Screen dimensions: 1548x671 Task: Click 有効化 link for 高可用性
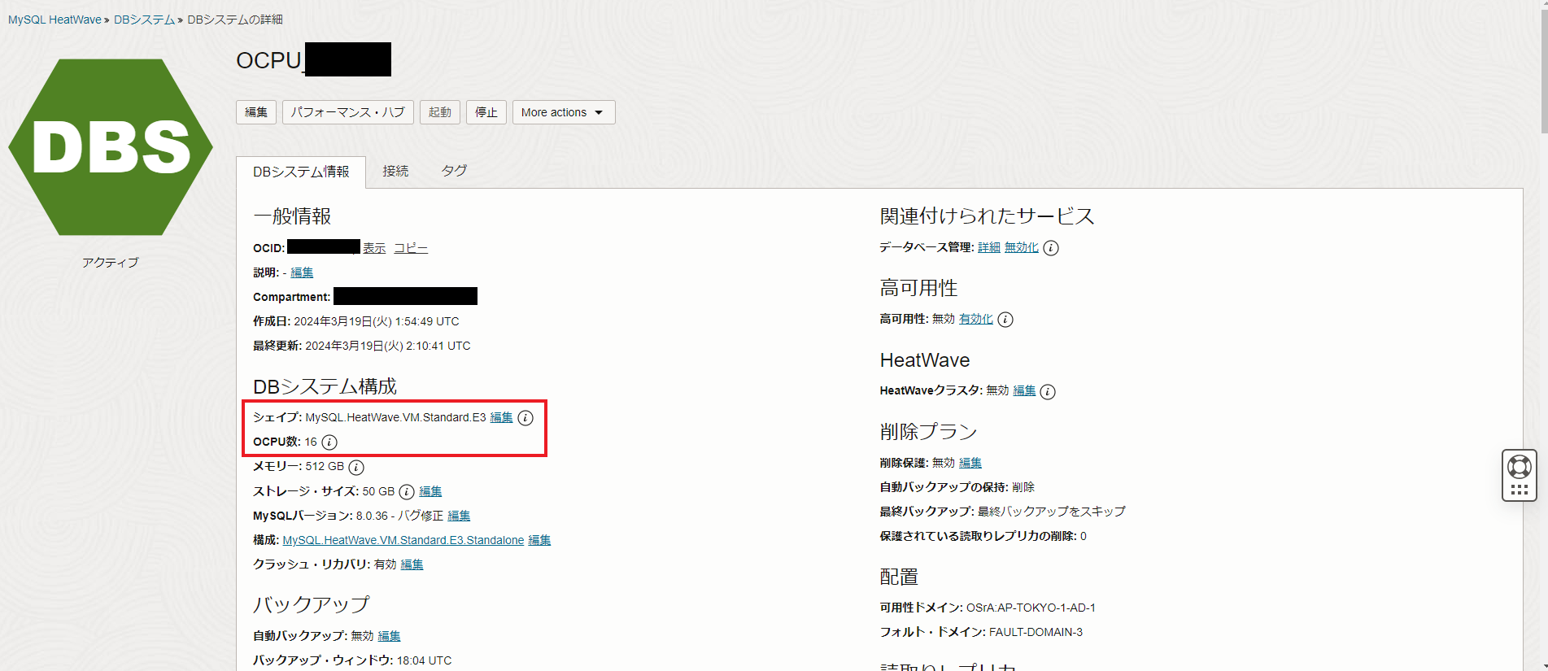[976, 319]
